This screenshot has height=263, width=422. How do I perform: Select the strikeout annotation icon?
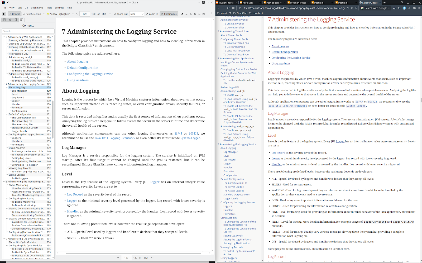click(x=195, y=14)
